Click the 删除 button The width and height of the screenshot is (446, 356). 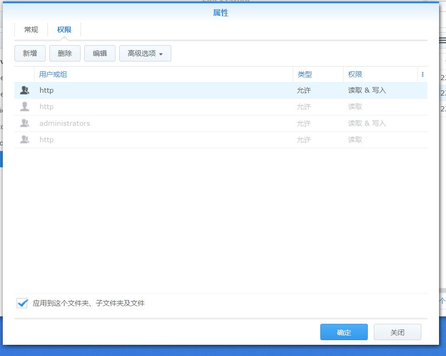[65, 53]
